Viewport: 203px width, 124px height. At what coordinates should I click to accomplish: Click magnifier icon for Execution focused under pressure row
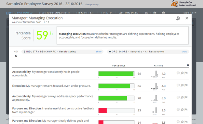click(x=182, y=85)
